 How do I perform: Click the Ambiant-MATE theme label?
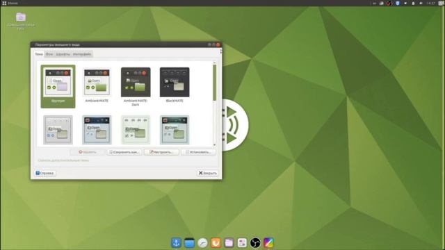click(97, 101)
